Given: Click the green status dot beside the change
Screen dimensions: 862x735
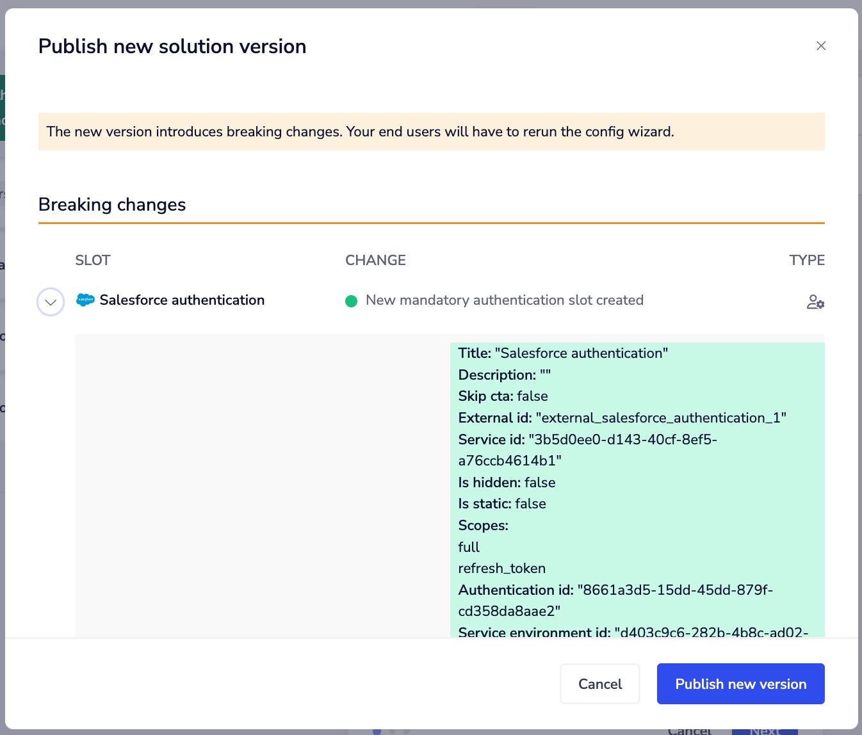Looking at the screenshot, I should click(352, 300).
